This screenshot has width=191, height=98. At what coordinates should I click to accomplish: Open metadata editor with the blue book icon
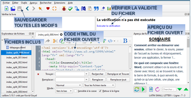[x=83, y=9]
